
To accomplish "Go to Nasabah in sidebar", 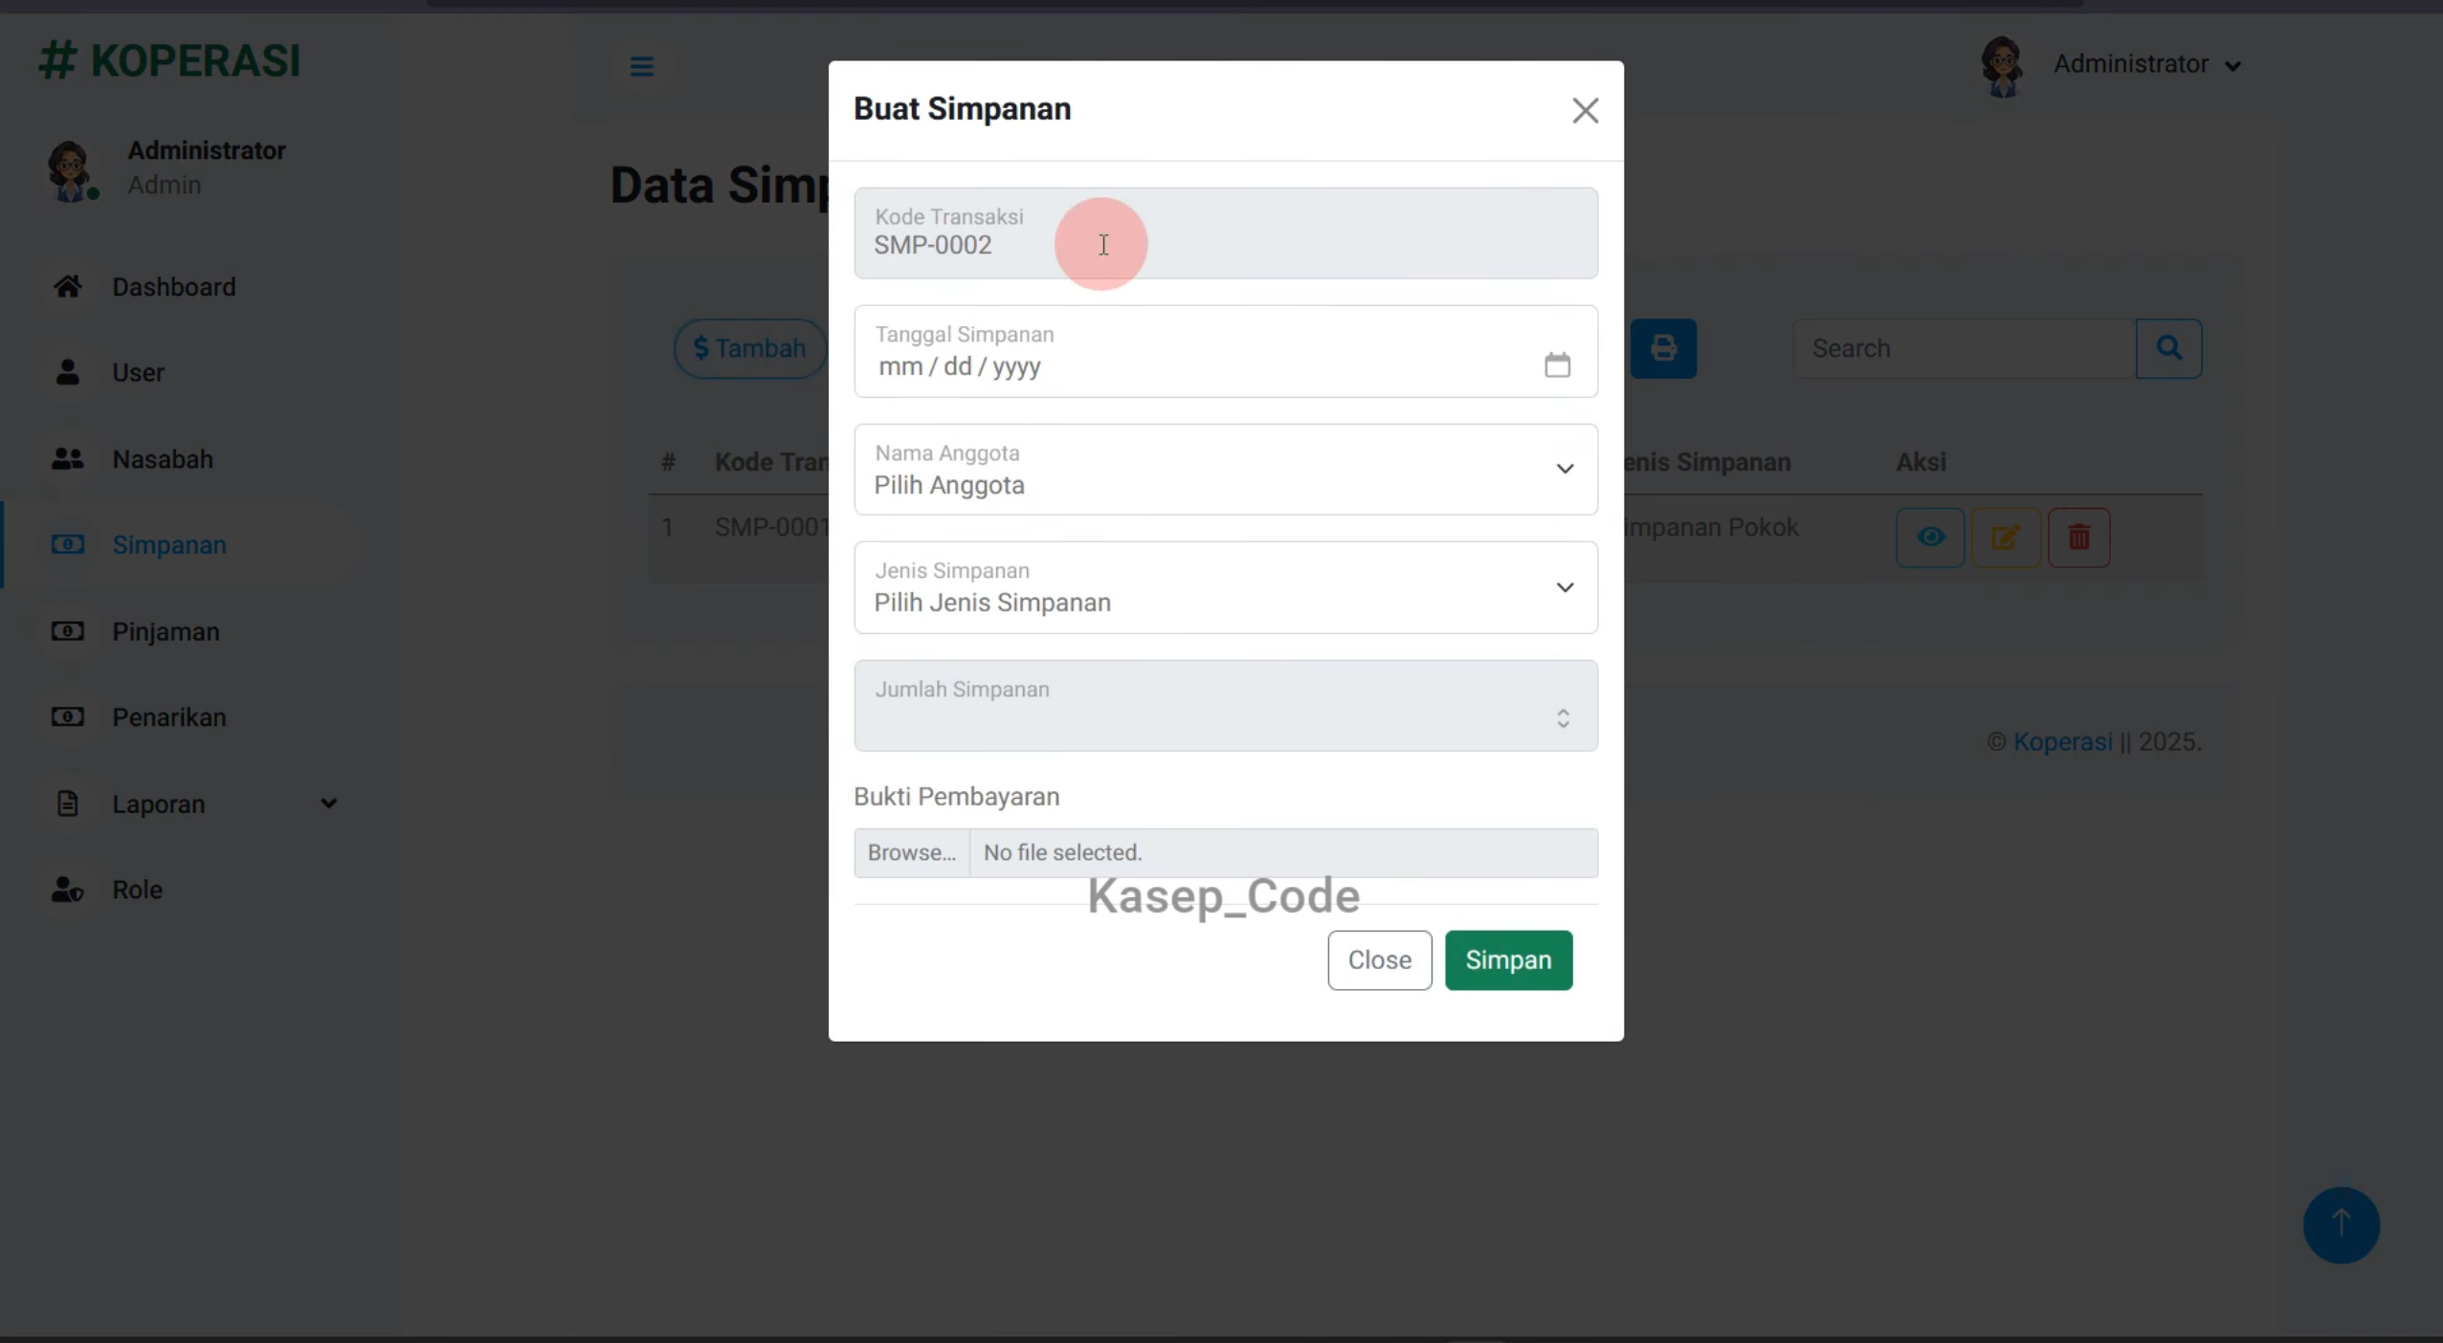I will (x=163, y=459).
